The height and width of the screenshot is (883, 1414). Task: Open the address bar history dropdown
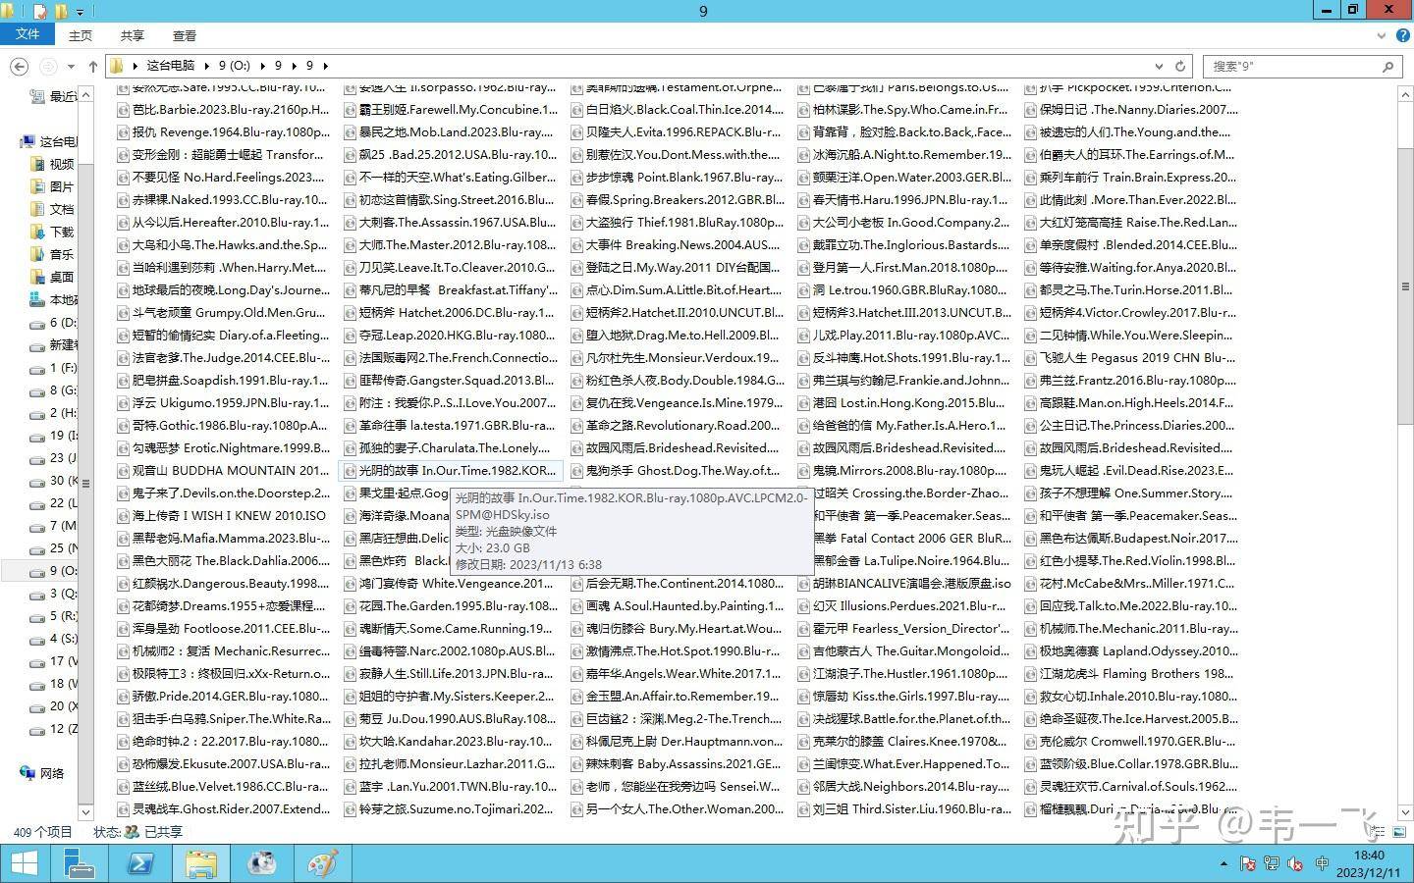click(1160, 66)
